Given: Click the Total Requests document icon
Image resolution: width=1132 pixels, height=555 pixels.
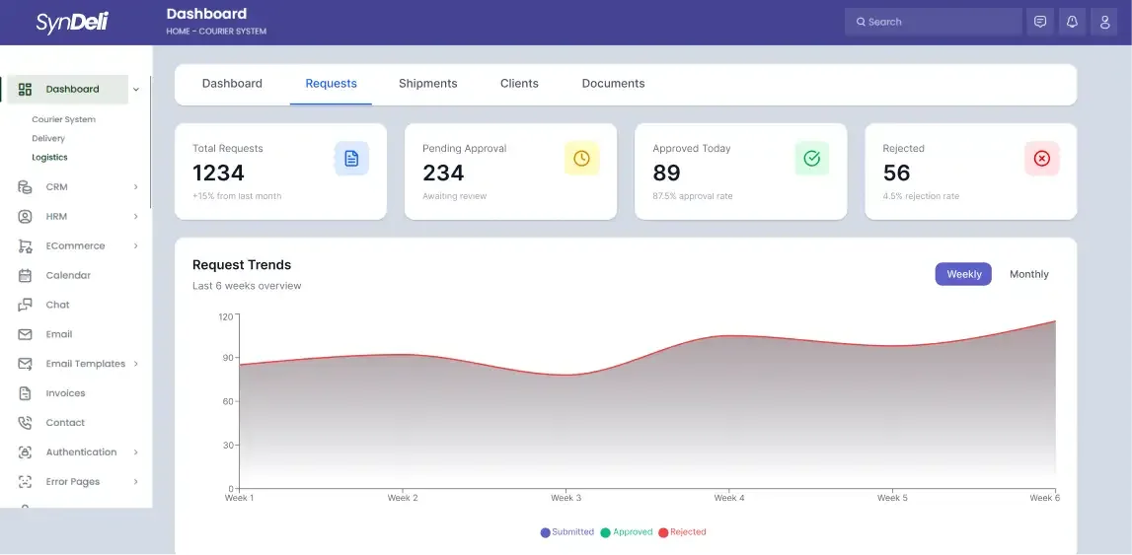Looking at the screenshot, I should pos(351,159).
